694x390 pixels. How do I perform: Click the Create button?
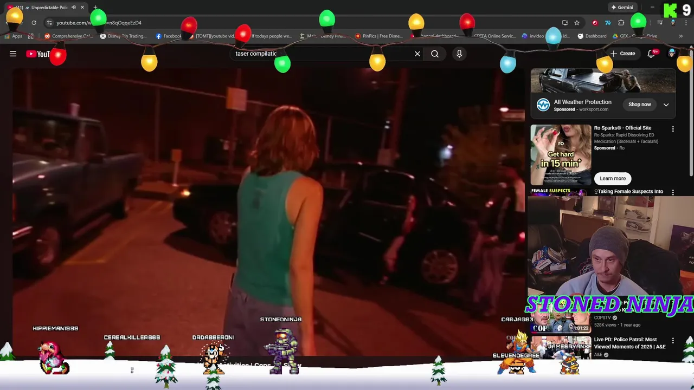[x=622, y=54]
